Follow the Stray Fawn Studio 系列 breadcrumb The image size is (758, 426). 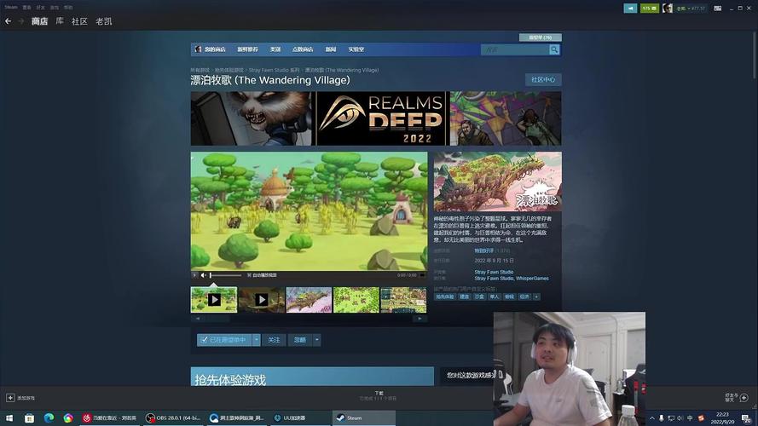coord(274,70)
